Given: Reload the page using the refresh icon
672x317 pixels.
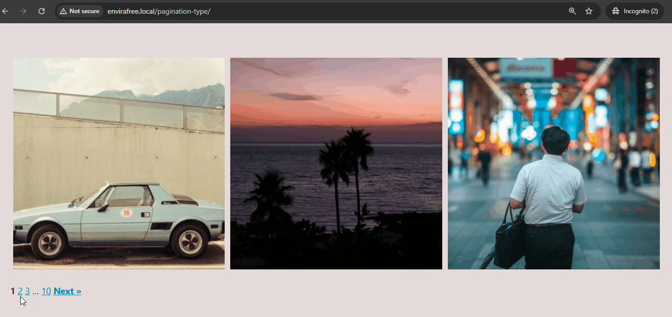Looking at the screenshot, I should coord(42,11).
